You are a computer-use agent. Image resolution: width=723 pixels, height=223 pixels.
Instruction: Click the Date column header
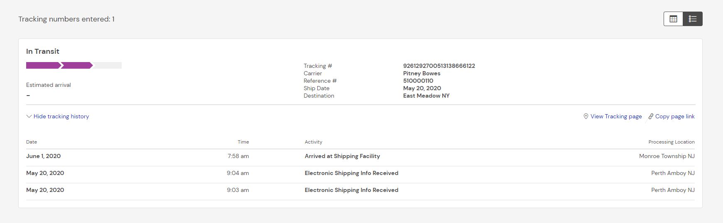click(32, 142)
